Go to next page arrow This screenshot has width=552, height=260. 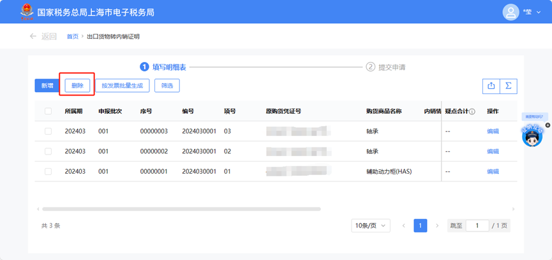[x=437, y=226]
